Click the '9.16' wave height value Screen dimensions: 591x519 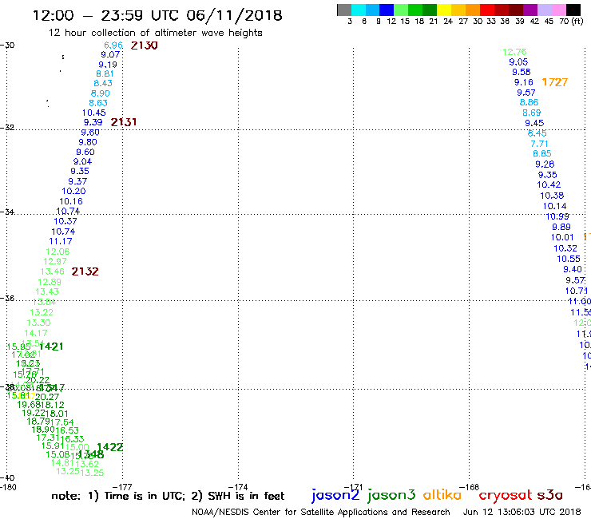click(x=524, y=82)
